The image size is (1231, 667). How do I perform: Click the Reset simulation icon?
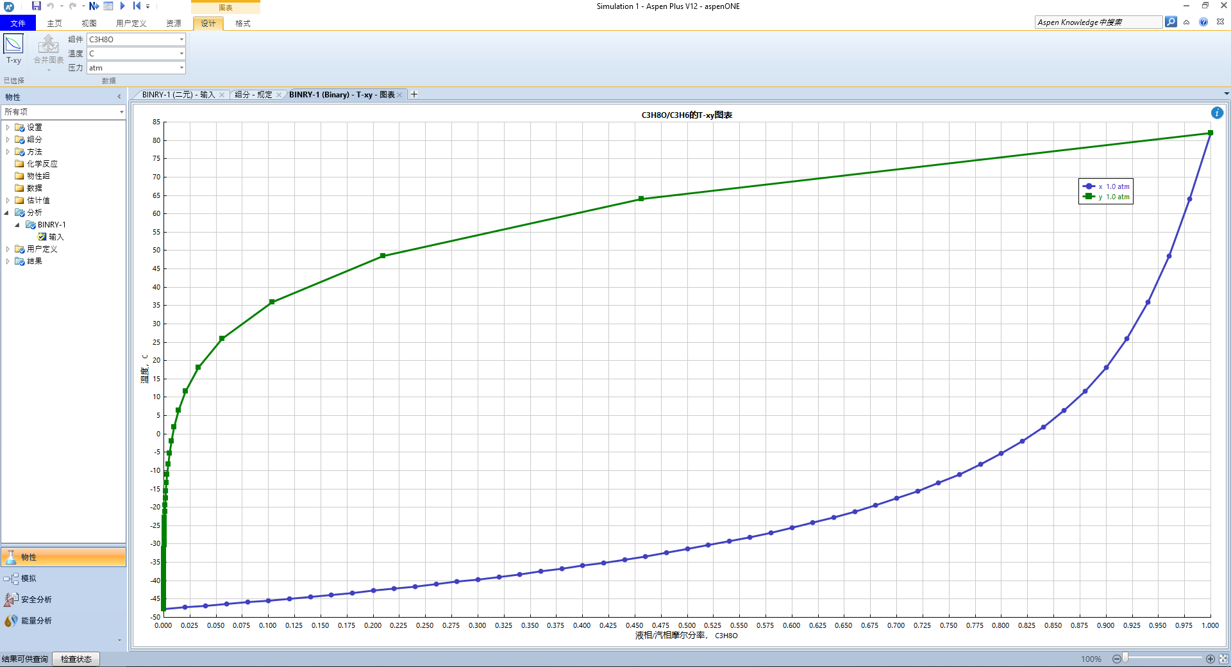tap(137, 6)
